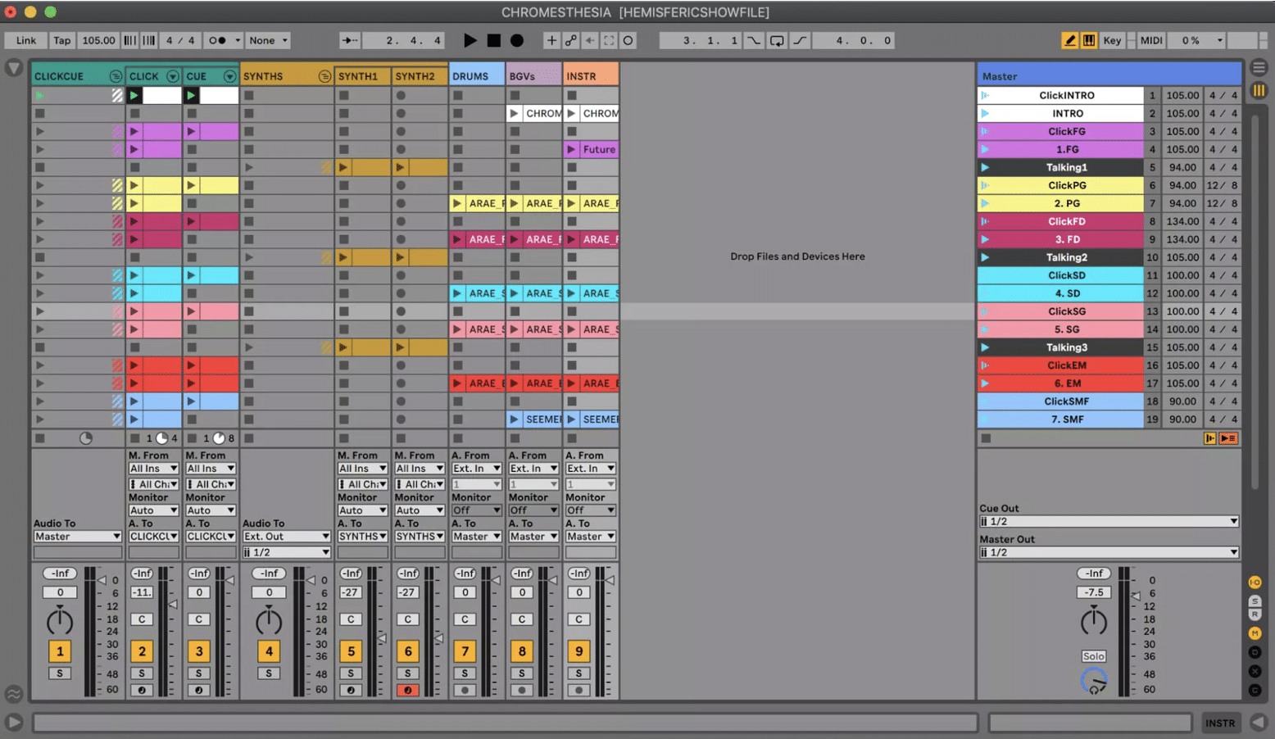
Task: Click the transport Stop button
Action: pos(493,40)
